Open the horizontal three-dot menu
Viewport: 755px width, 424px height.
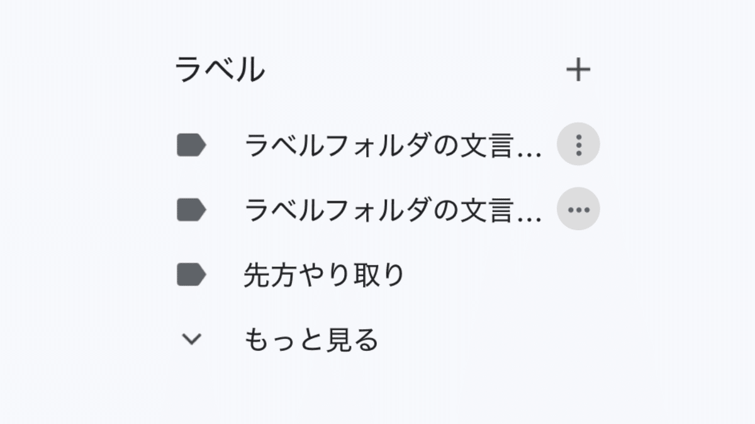pos(578,209)
